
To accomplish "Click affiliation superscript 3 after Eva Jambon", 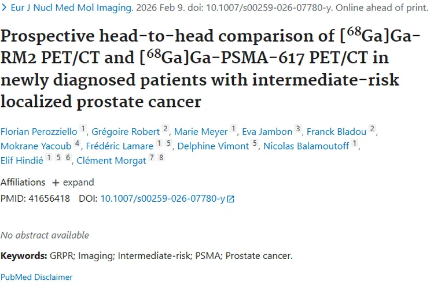I will [298, 129].
